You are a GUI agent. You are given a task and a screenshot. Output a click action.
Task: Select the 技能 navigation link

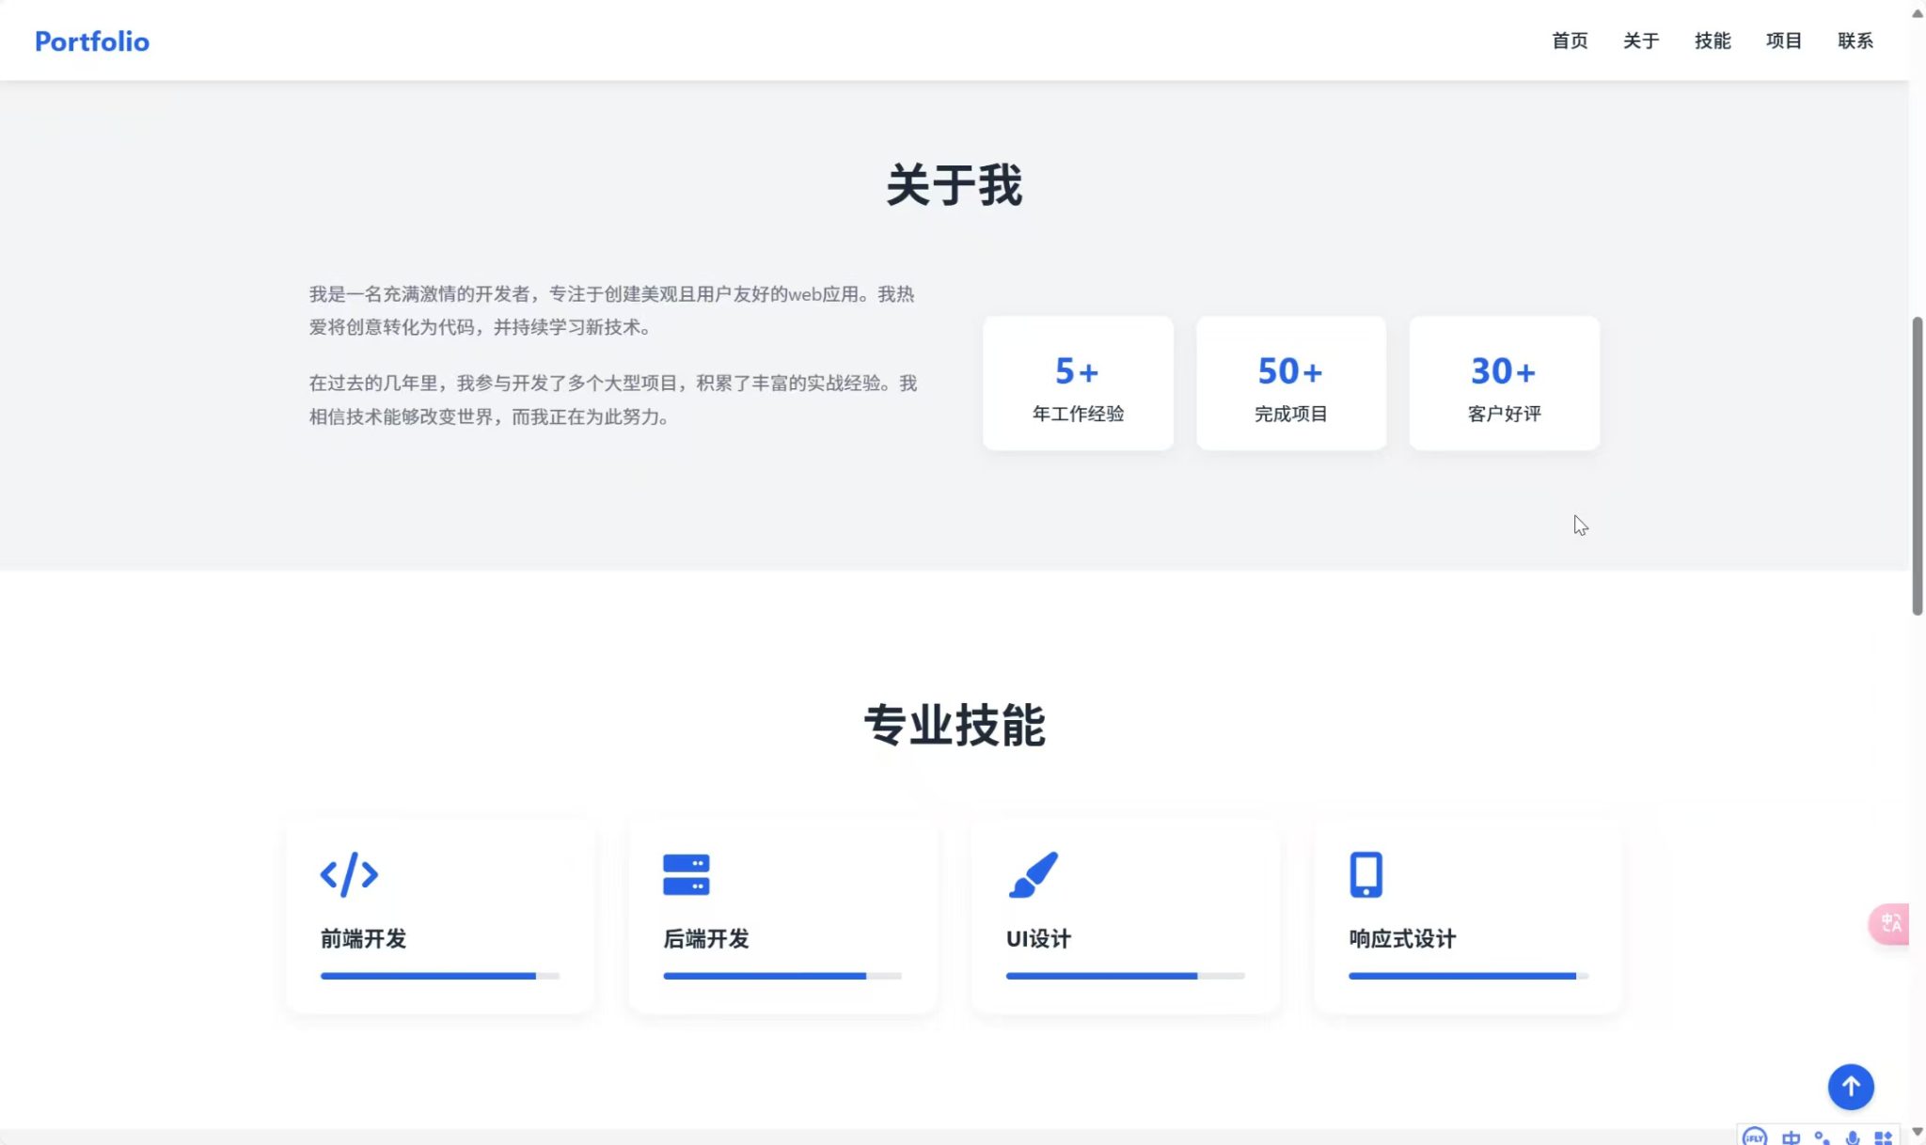click(x=1712, y=40)
